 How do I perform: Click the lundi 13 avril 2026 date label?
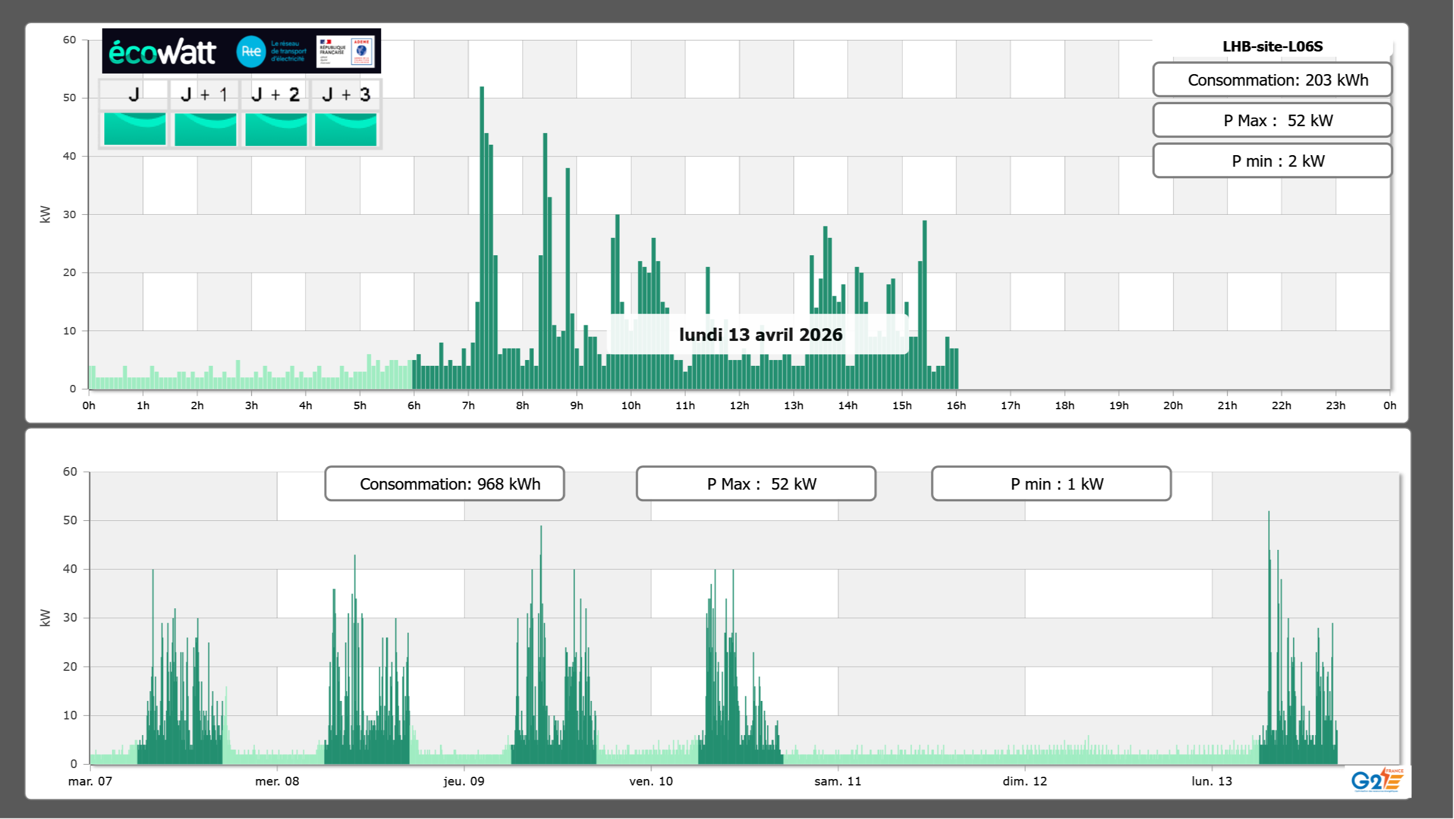[760, 335]
